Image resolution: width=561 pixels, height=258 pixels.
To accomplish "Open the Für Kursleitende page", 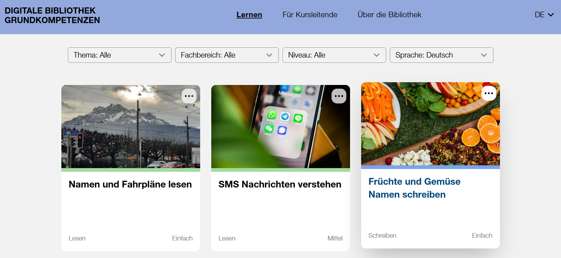I will [x=310, y=15].
